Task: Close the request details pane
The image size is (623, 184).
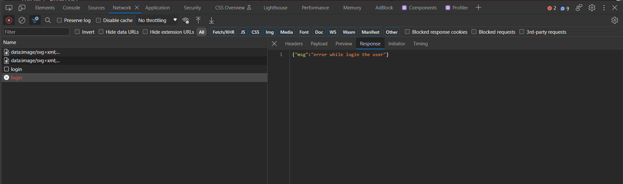Action: tap(274, 44)
